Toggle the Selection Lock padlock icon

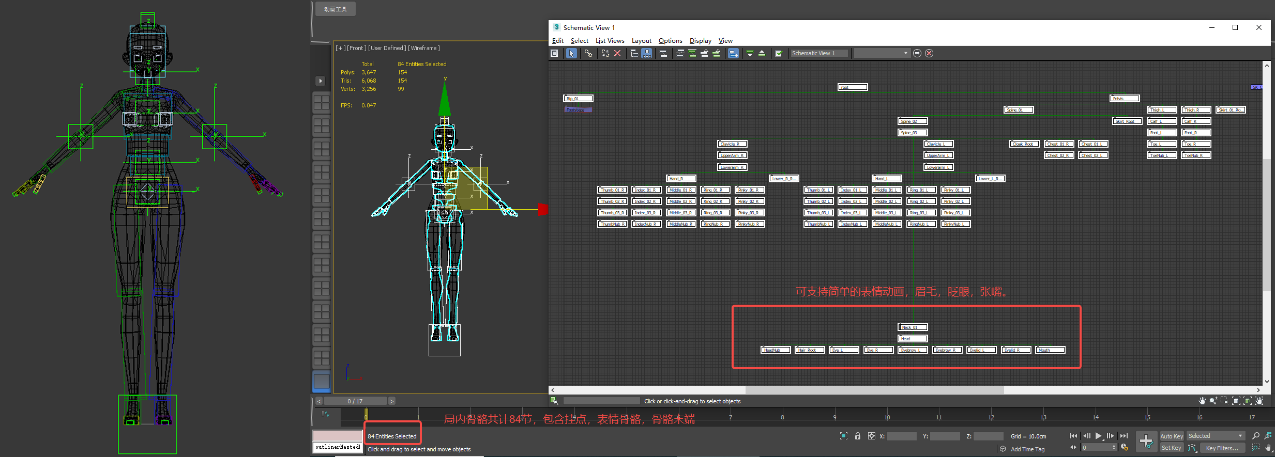coord(858,436)
